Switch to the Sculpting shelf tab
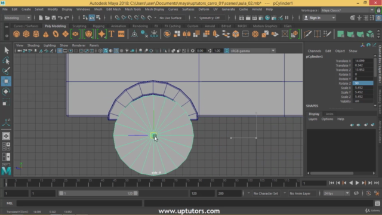 pos(79,26)
